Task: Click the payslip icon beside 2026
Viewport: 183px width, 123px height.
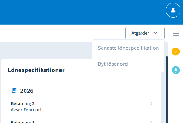Action: click(14, 91)
